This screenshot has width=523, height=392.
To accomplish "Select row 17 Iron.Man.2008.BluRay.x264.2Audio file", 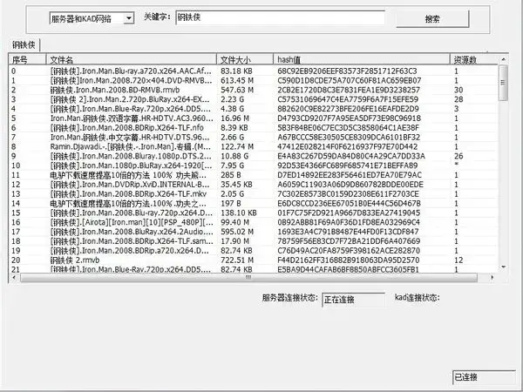I will [132, 232].
